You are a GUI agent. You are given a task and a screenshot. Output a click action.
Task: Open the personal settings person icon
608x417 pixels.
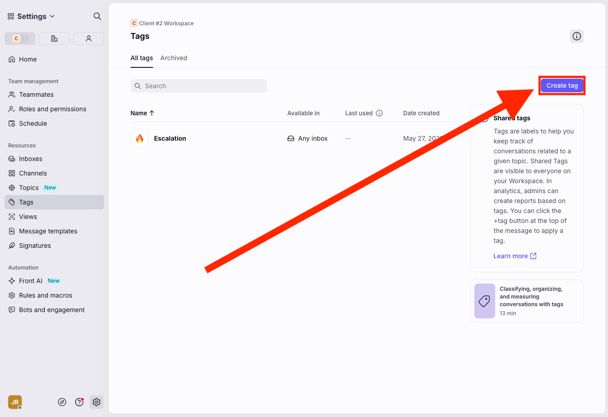pyautogui.click(x=89, y=38)
